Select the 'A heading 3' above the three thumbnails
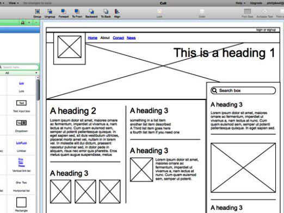 69,173
